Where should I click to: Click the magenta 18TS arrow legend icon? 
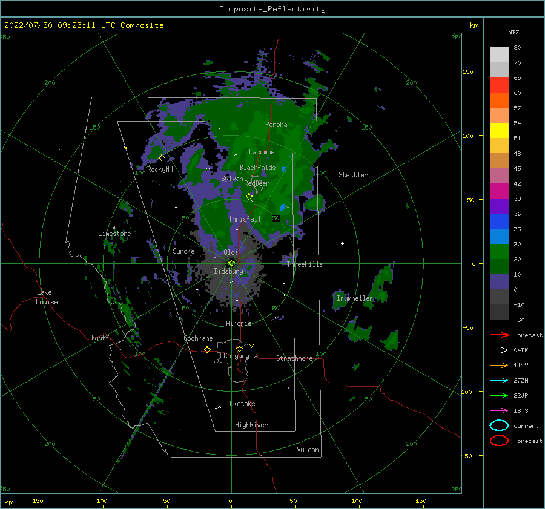[499, 411]
